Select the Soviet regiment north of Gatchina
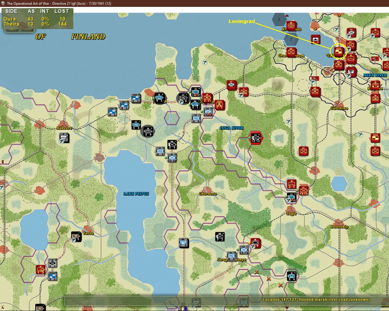 315,92
